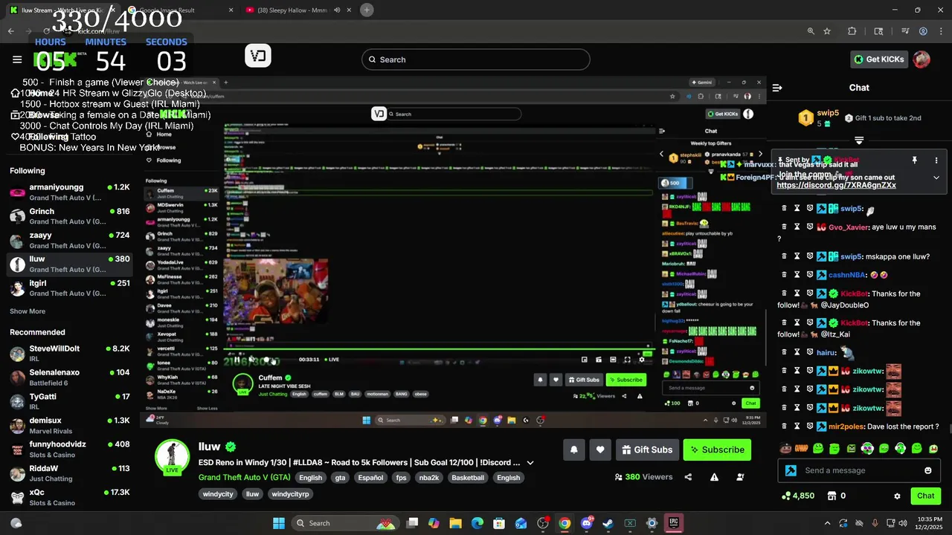Click the report warning triangle icon
This screenshot has height=535, width=952.
click(x=714, y=477)
